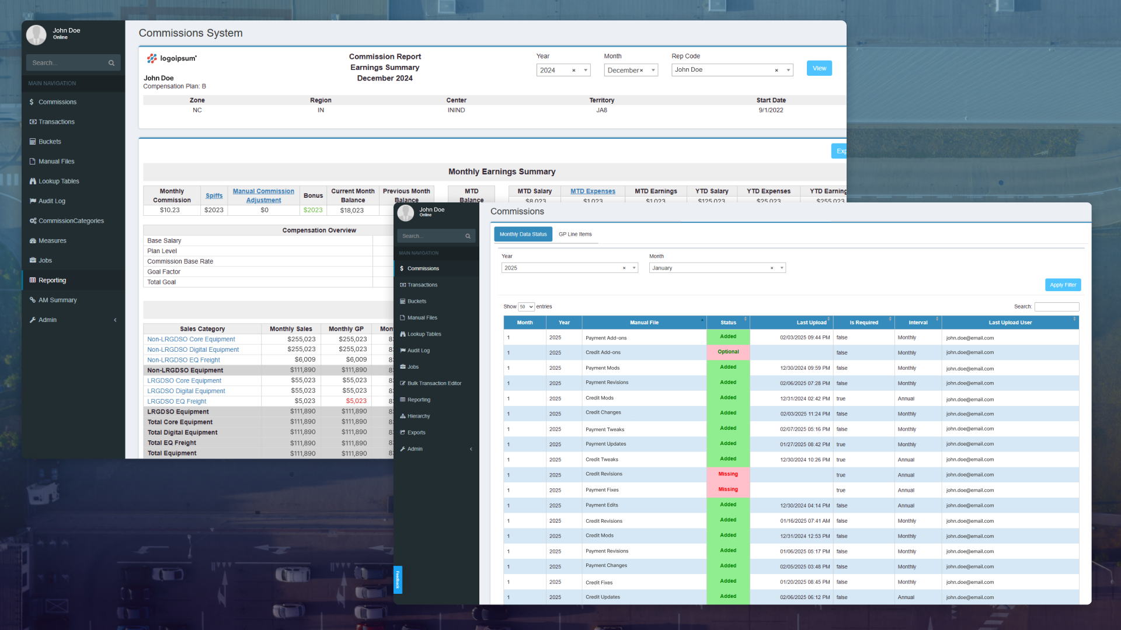
Task: Click the AM Summary link icon
Action: click(x=33, y=300)
